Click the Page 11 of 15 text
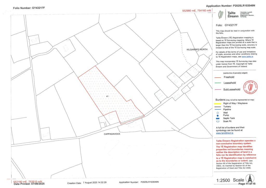This screenshot has width=266, height=188. pyautogui.click(x=247, y=184)
